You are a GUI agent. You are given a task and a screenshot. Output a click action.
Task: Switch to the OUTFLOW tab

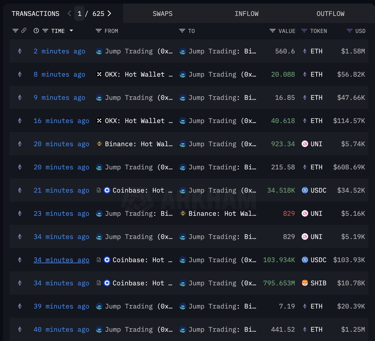pyautogui.click(x=330, y=13)
